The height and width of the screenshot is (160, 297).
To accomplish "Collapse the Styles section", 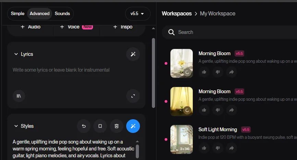I will (x=16, y=126).
